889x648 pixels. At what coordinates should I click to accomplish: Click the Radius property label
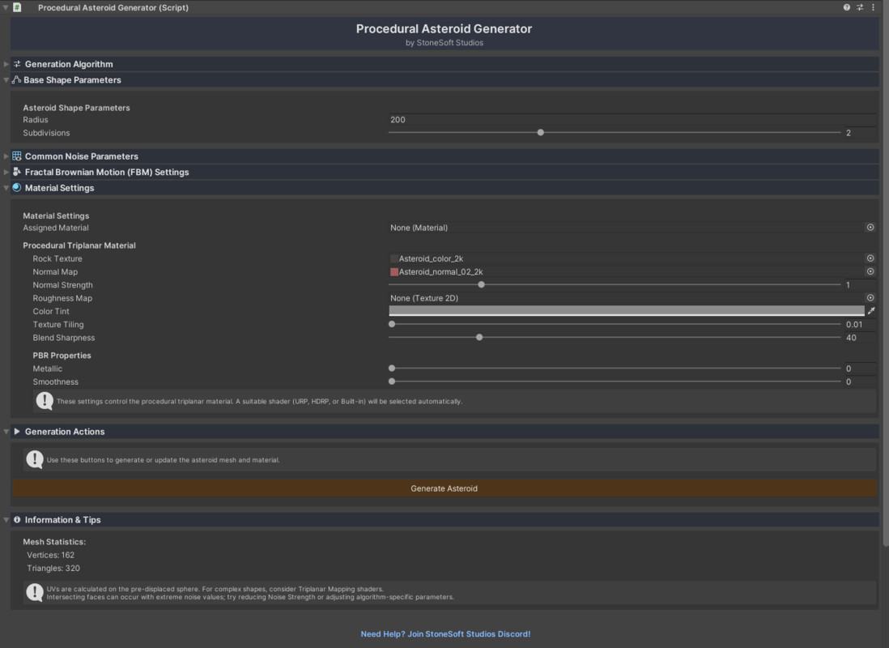(x=35, y=120)
